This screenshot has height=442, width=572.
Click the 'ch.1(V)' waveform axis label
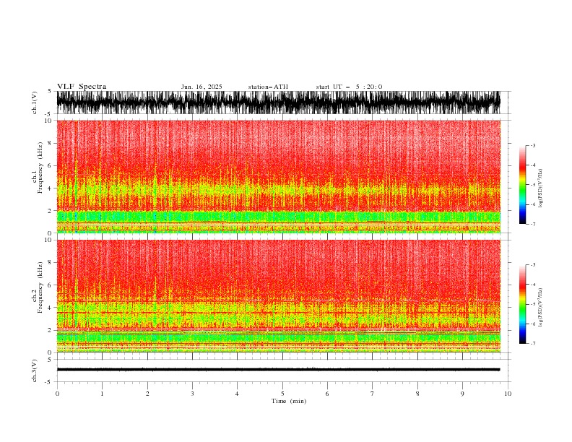[x=35, y=103]
